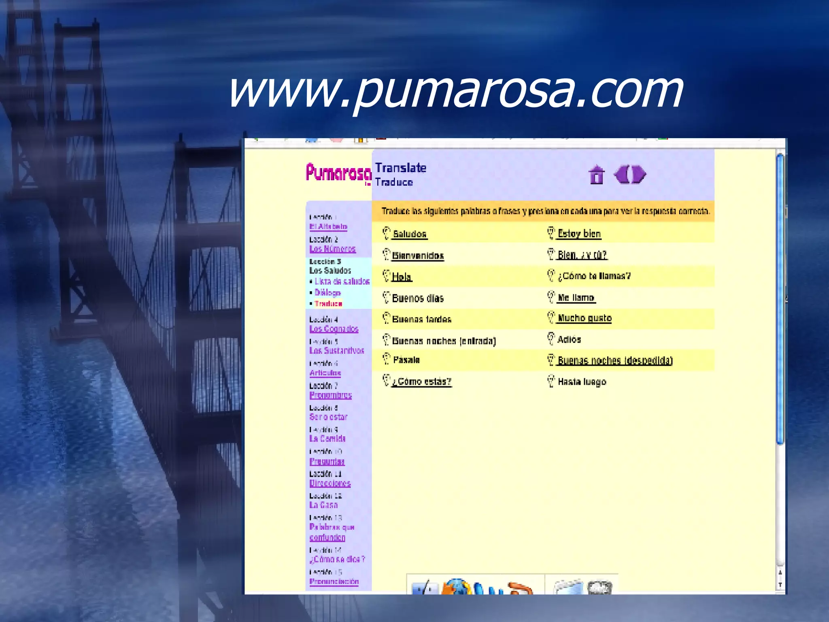Click the Pumarosa logo

pos(338,173)
